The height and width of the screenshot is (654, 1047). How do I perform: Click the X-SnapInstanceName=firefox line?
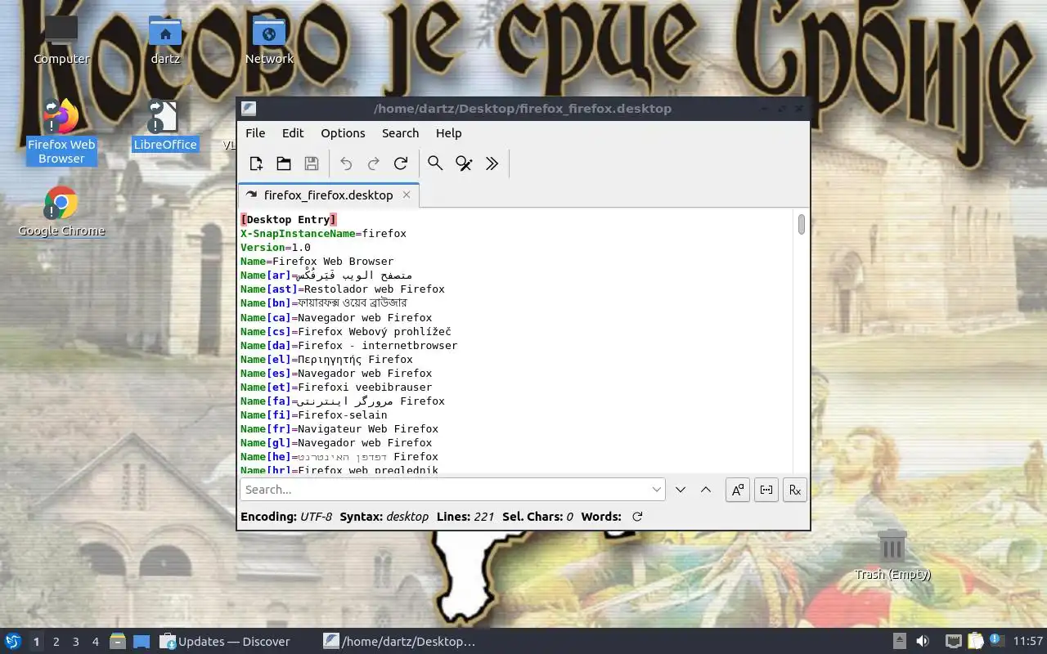[323, 233]
